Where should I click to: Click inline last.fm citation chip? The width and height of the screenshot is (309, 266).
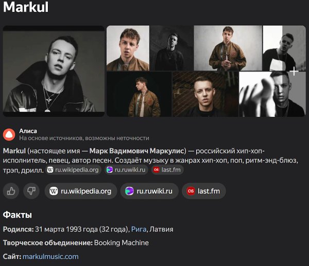tap(167, 170)
